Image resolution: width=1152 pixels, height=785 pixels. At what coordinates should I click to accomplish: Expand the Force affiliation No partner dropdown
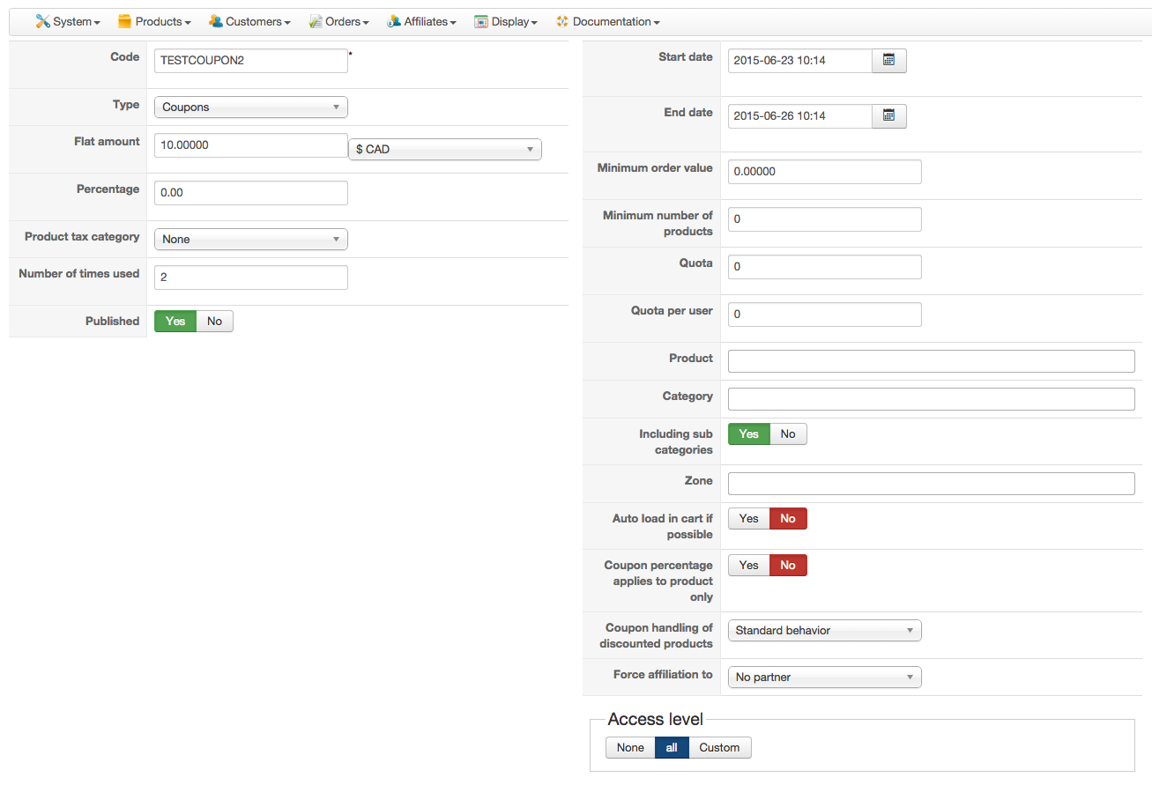pos(825,678)
